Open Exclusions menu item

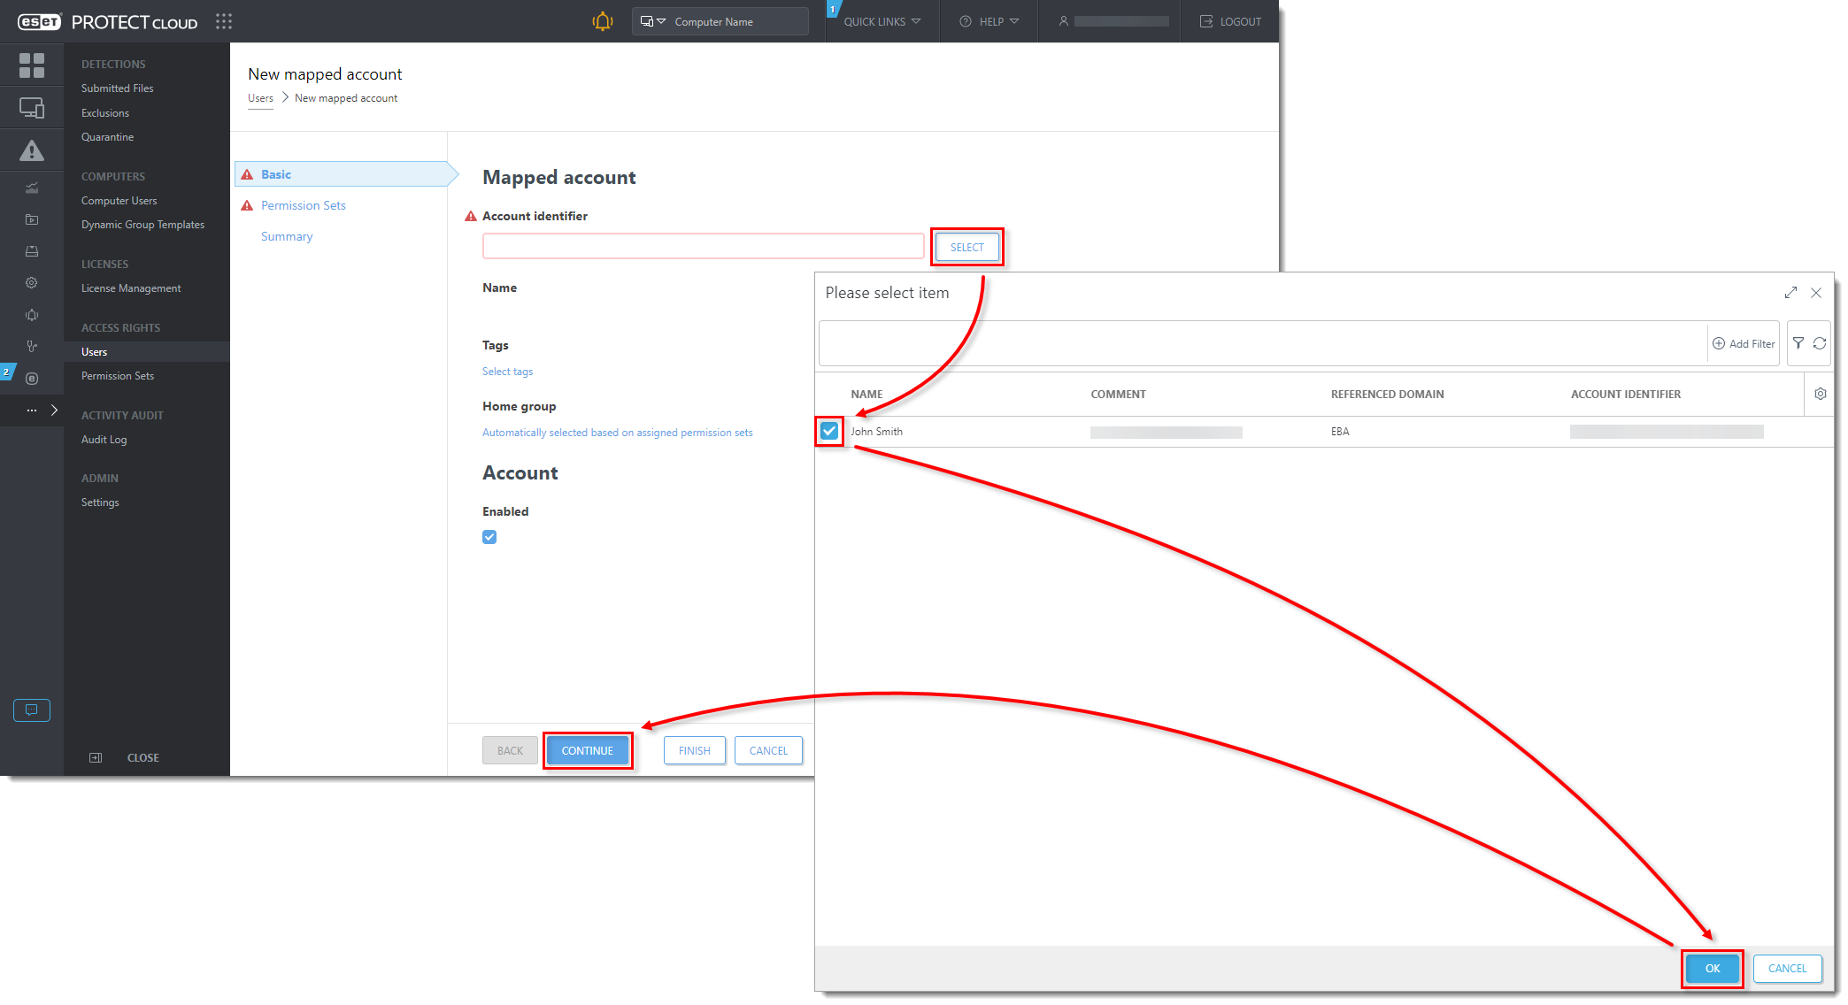105,113
